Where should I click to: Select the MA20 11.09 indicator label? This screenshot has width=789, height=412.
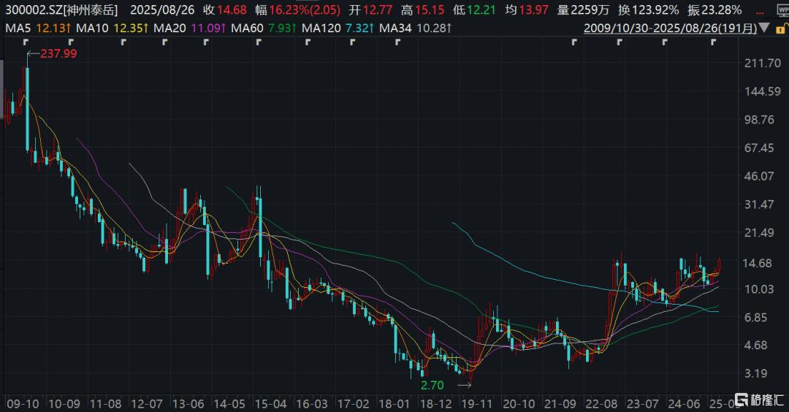(190, 28)
